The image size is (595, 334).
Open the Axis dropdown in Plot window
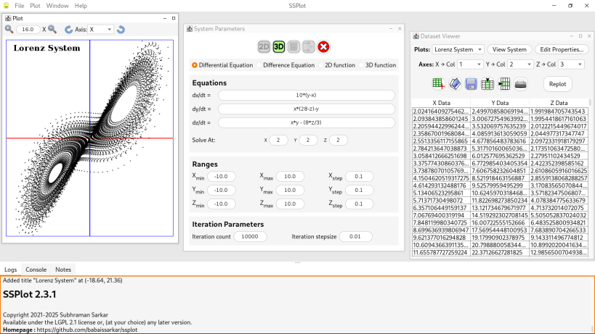coord(100,29)
